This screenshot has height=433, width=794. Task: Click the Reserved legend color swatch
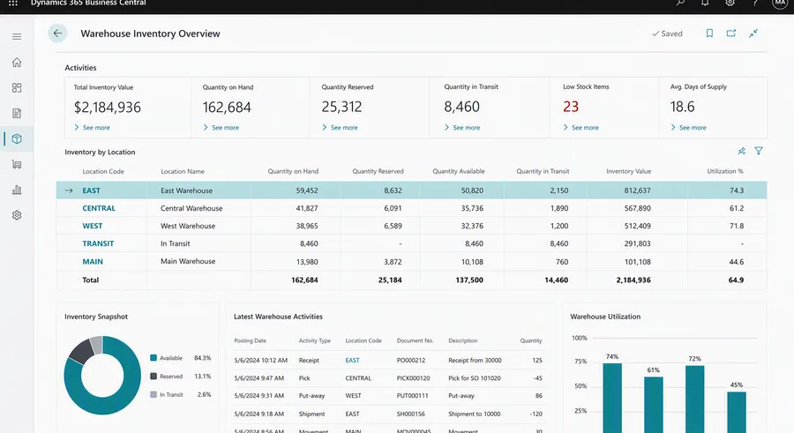154,377
